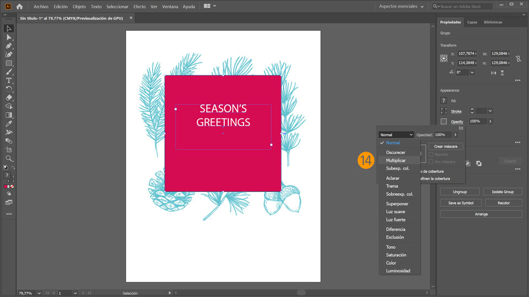
Task: Click the Recolor button
Action: point(503,203)
